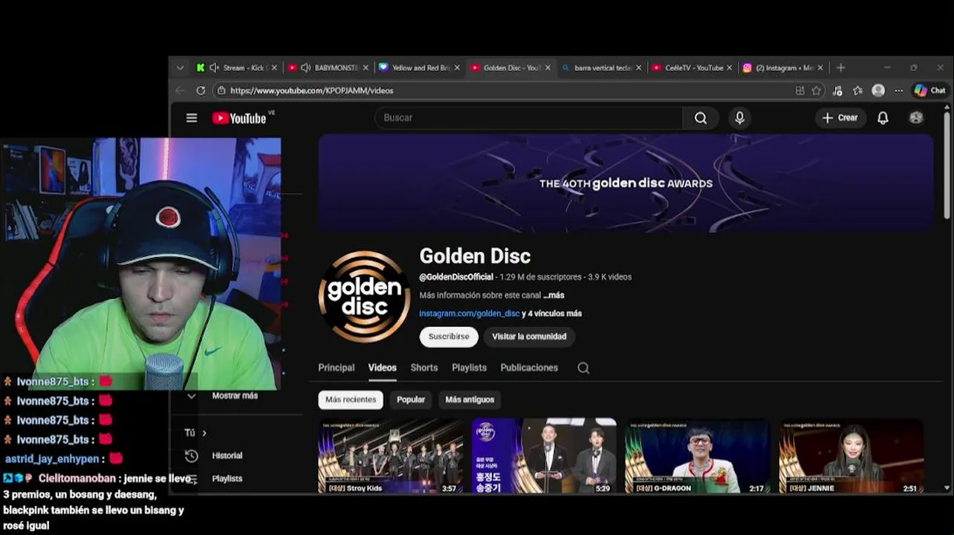Open the browser profile icon

(x=878, y=91)
